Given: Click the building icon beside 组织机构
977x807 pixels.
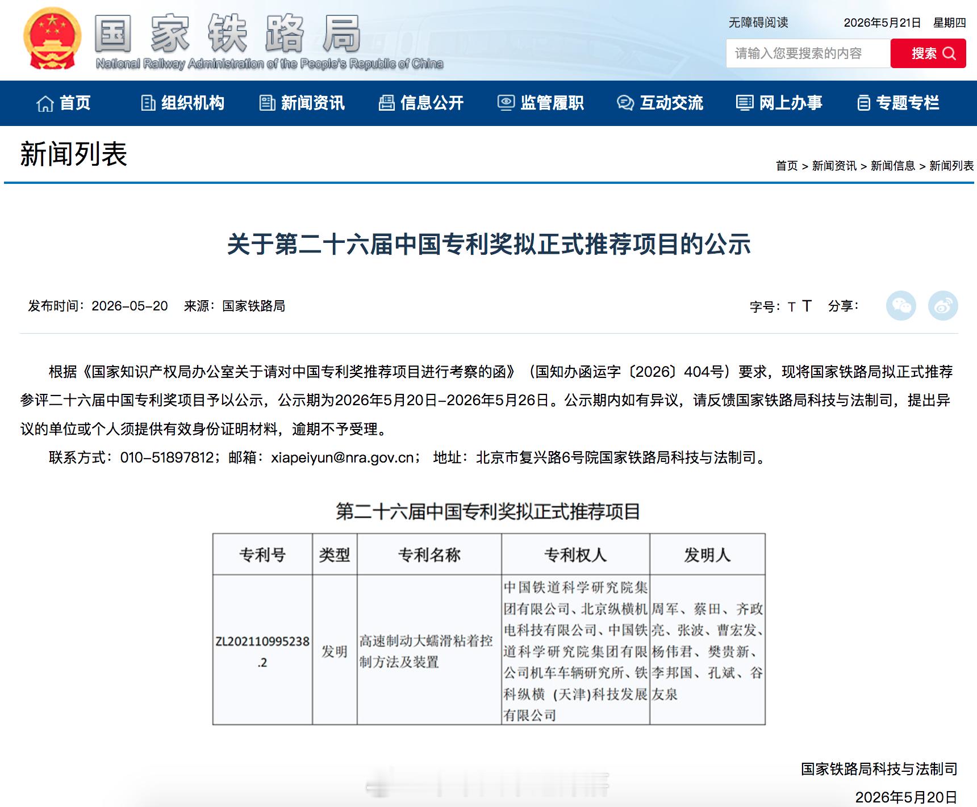Looking at the screenshot, I should click(x=148, y=103).
